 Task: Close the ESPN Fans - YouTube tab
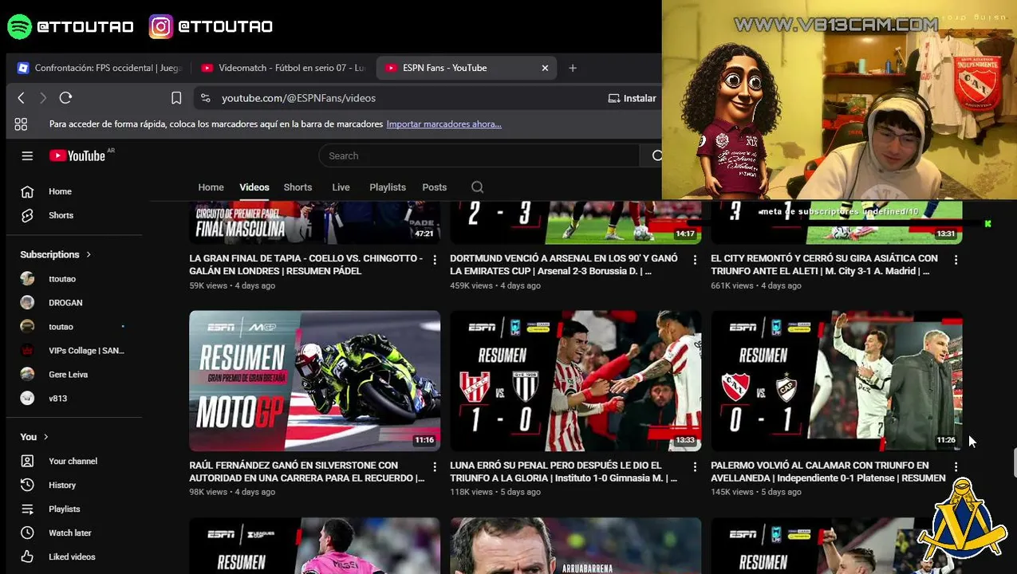[545, 68]
